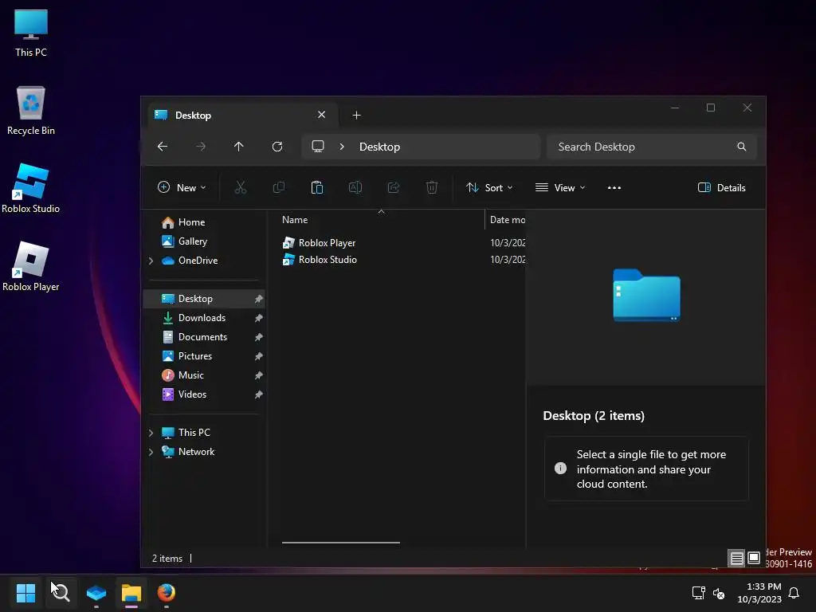This screenshot has width=816, height=612.
Task: Open the notification bell
Action: [794, 593]
